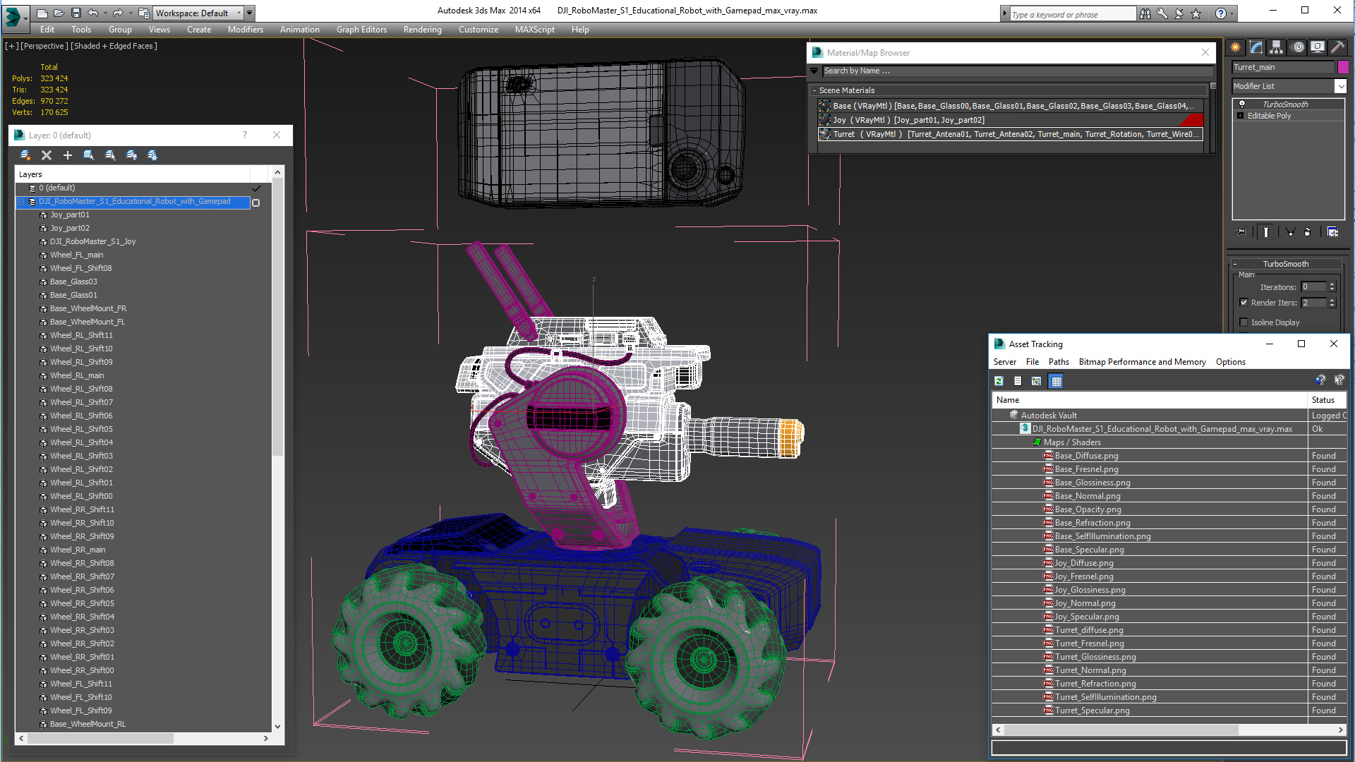Click the Table View icon in Asset Tracking
1355x762 pixels.
click(x=1056, y=381)
